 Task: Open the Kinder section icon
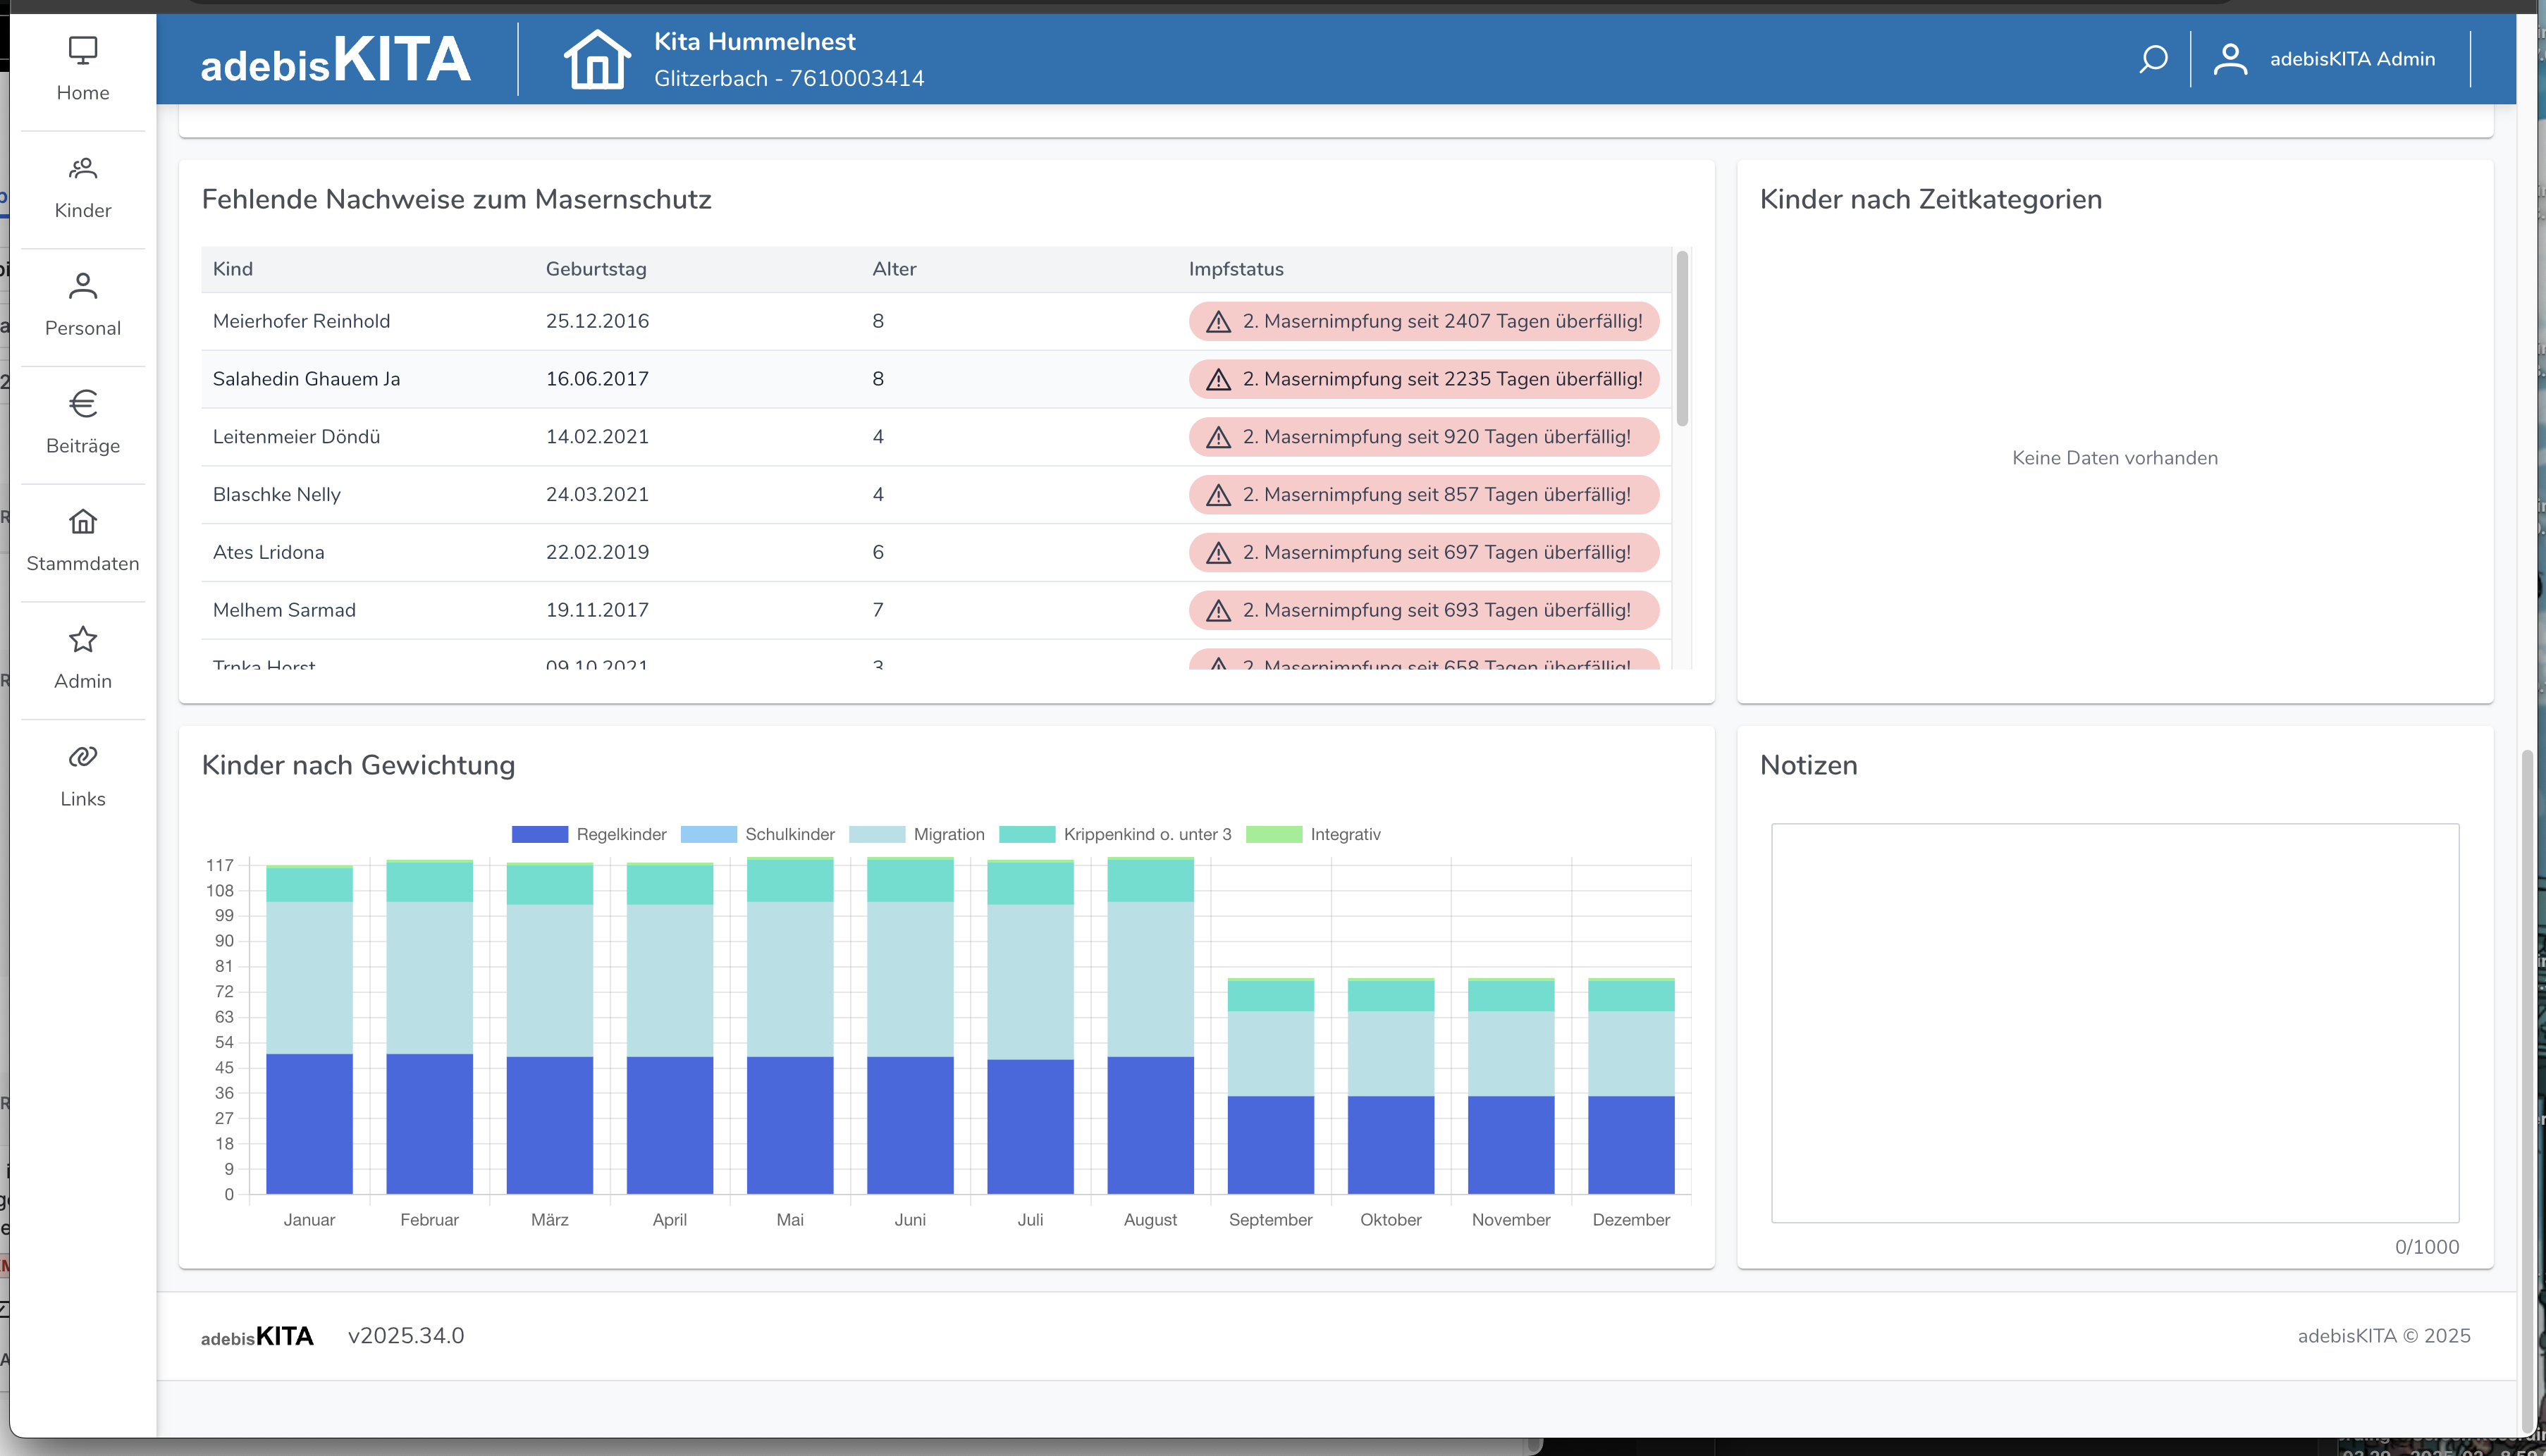coord(83,169)
